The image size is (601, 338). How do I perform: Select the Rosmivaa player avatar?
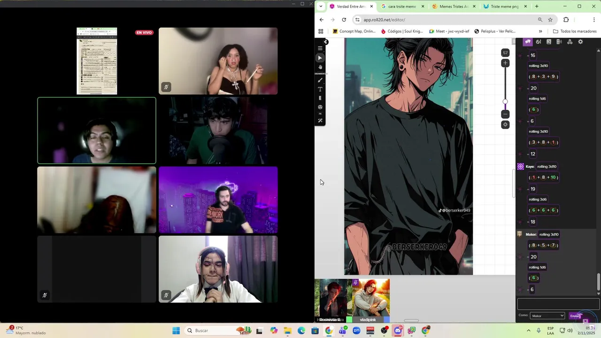click(x=333, y=300)
